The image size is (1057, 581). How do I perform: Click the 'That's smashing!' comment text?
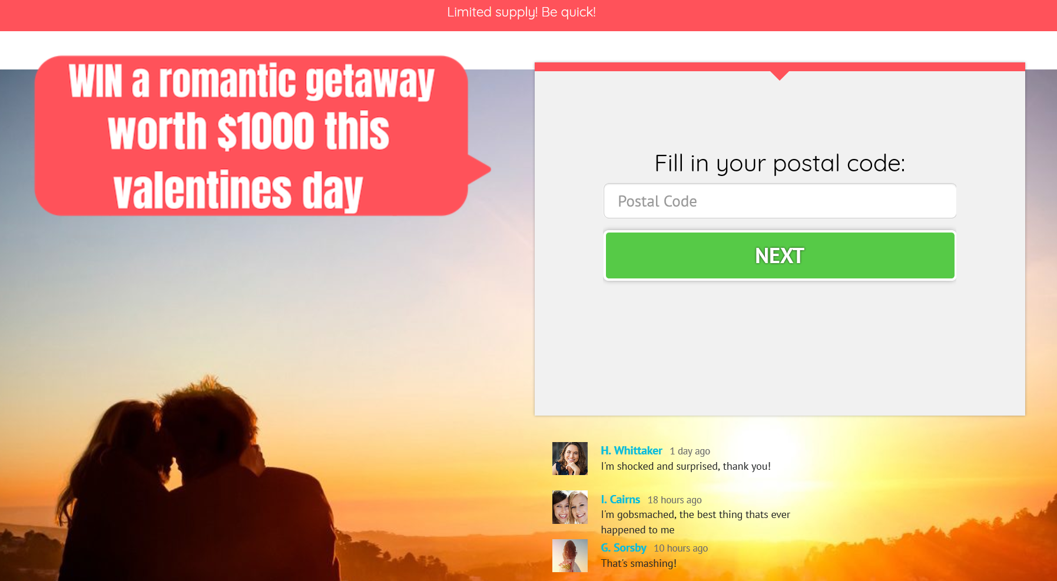pyautogui.click(x=638, y=563)
